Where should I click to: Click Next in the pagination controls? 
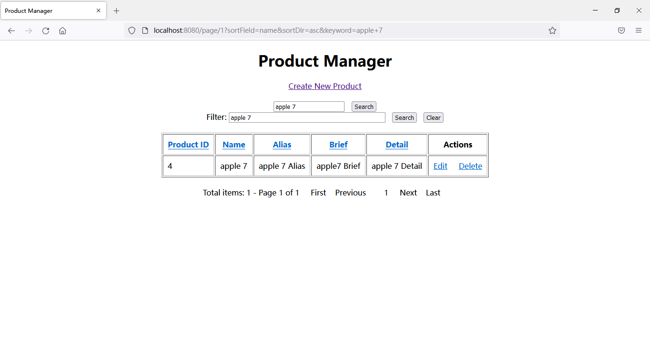pos(408,193)
